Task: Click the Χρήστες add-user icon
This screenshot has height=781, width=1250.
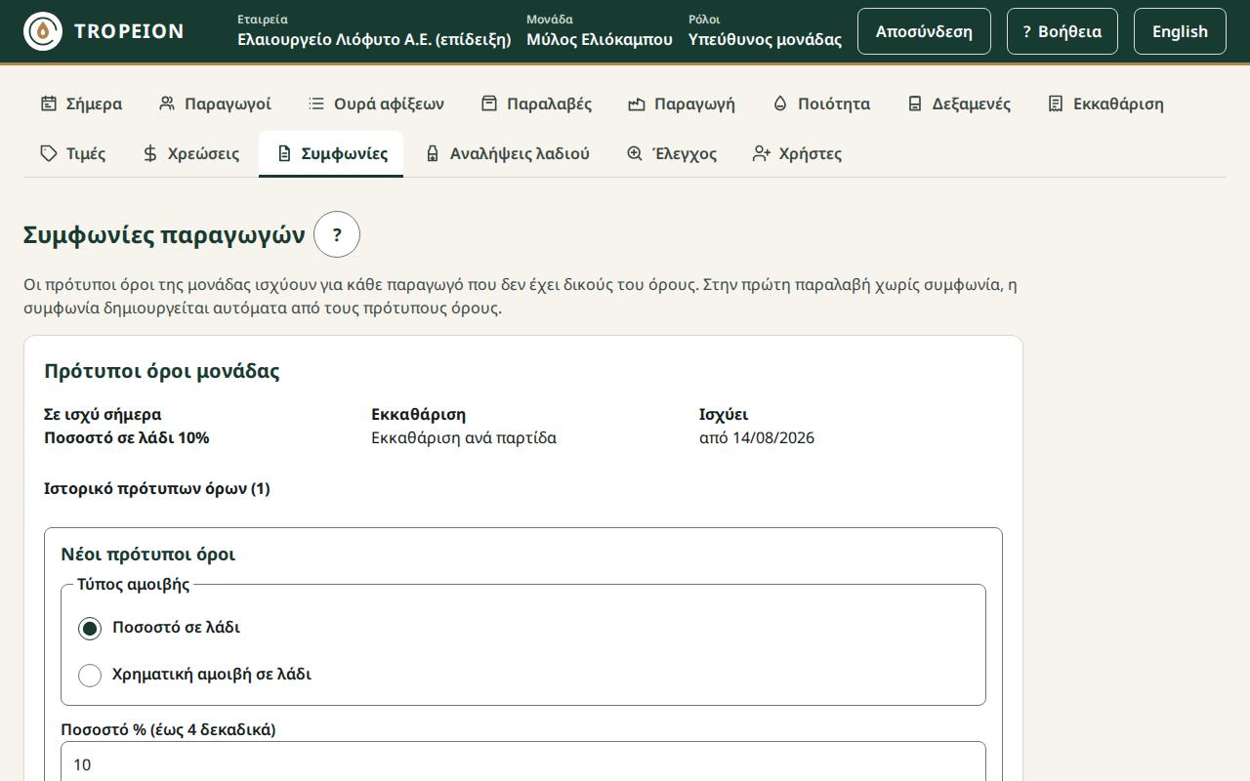Action: [762, 153]
